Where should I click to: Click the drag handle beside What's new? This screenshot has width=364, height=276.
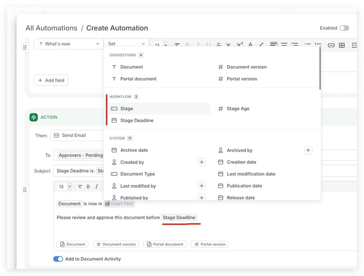click(x=25, y=47)
